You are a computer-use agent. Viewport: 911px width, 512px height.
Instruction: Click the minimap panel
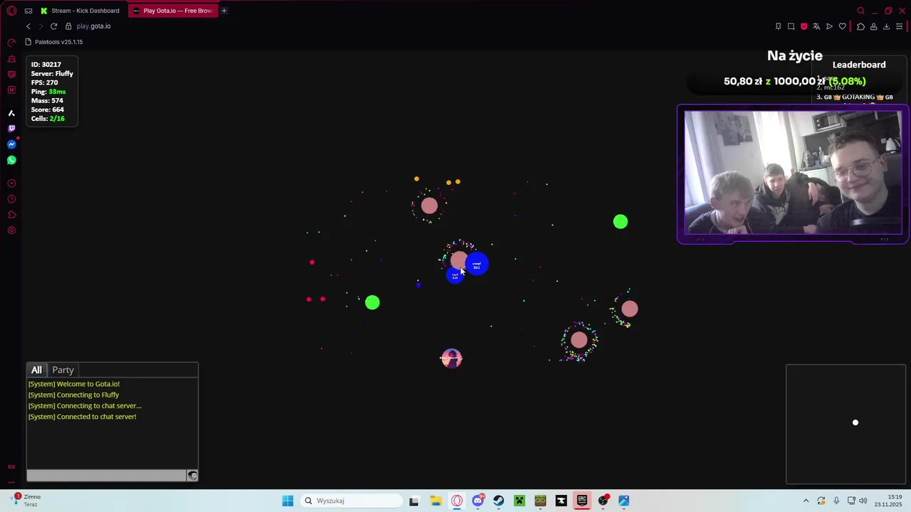click(x=846, y=425)
